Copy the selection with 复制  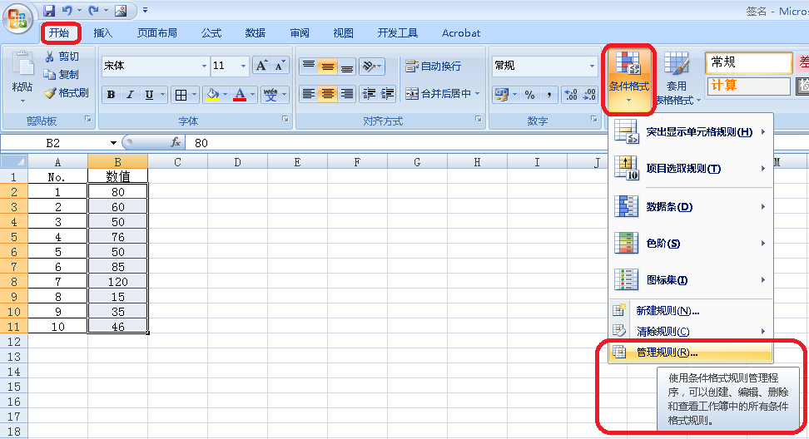click(62, 75)
